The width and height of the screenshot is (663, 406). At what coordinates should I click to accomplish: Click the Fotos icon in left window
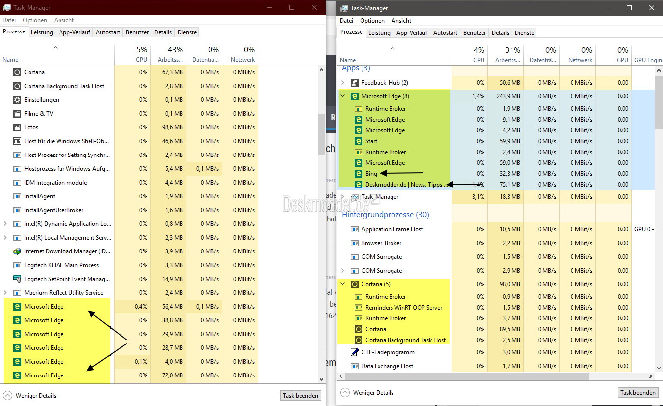pyautogui.click(x=17, y=127)
